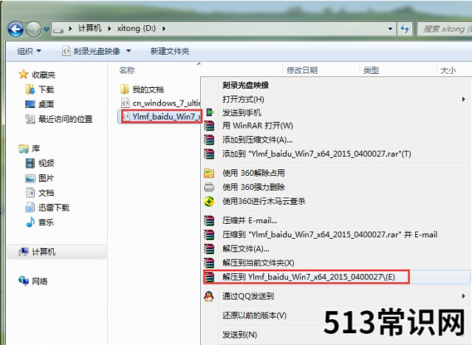Open the 视频 library
The height and width of the screenshot is (345, 472).
tap(40, 163)
